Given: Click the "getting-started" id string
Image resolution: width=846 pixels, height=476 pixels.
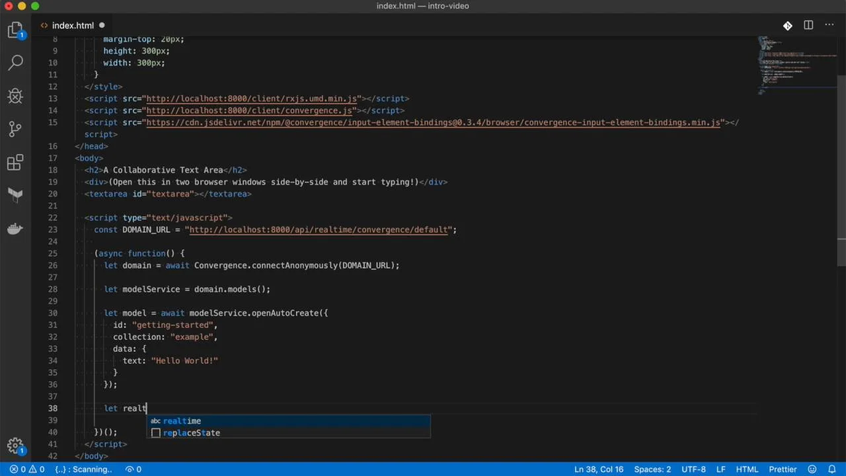Looking at the screenshot, I should point(173,325).
